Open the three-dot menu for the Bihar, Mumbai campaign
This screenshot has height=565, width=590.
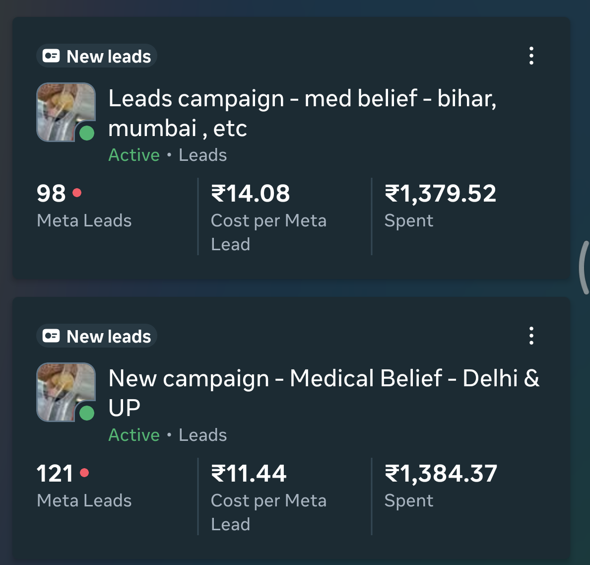point(531,56)
